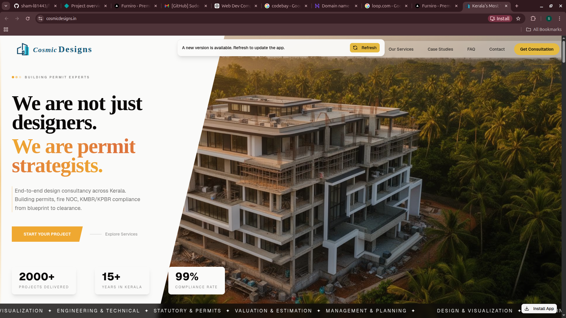The height and width of the screenshot is (318, 566).
Task: Click the page vertical scrollbar thumb
Action: pyautogui.click(x=564, y=52)
